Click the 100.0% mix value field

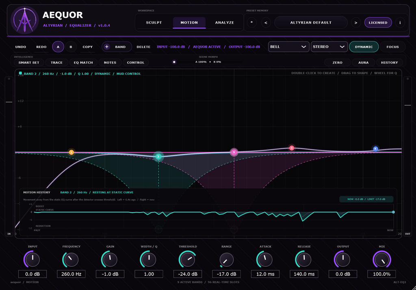[381, 274]
